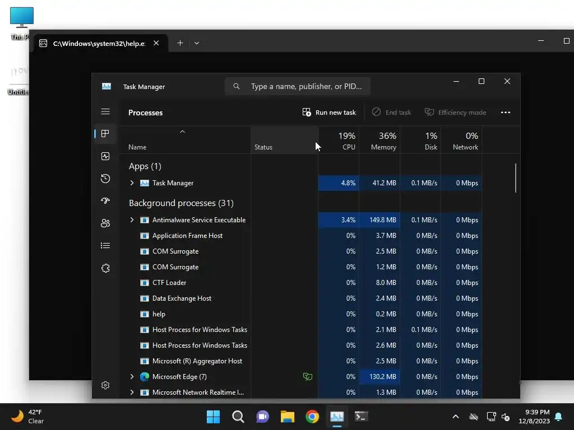574x430 pixels.
Task: Open the three-dots more options menu
Action: click(506, 112)
